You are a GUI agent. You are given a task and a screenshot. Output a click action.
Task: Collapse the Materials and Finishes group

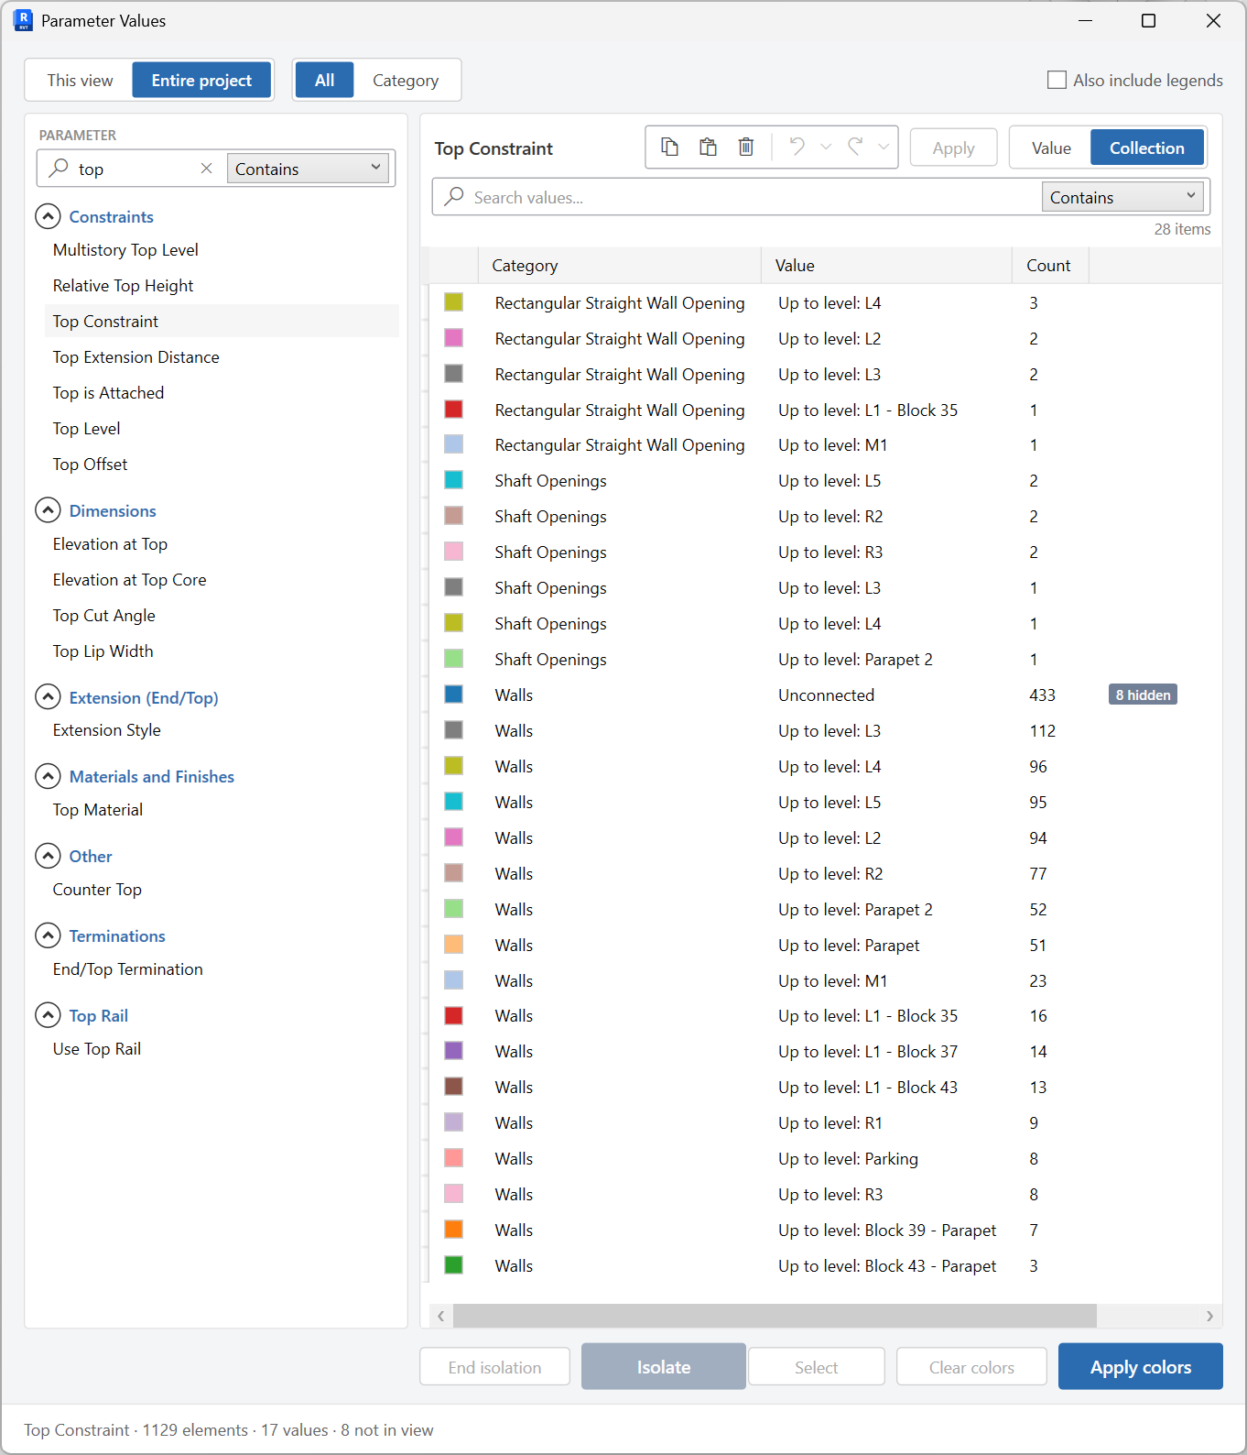point(48,776)
